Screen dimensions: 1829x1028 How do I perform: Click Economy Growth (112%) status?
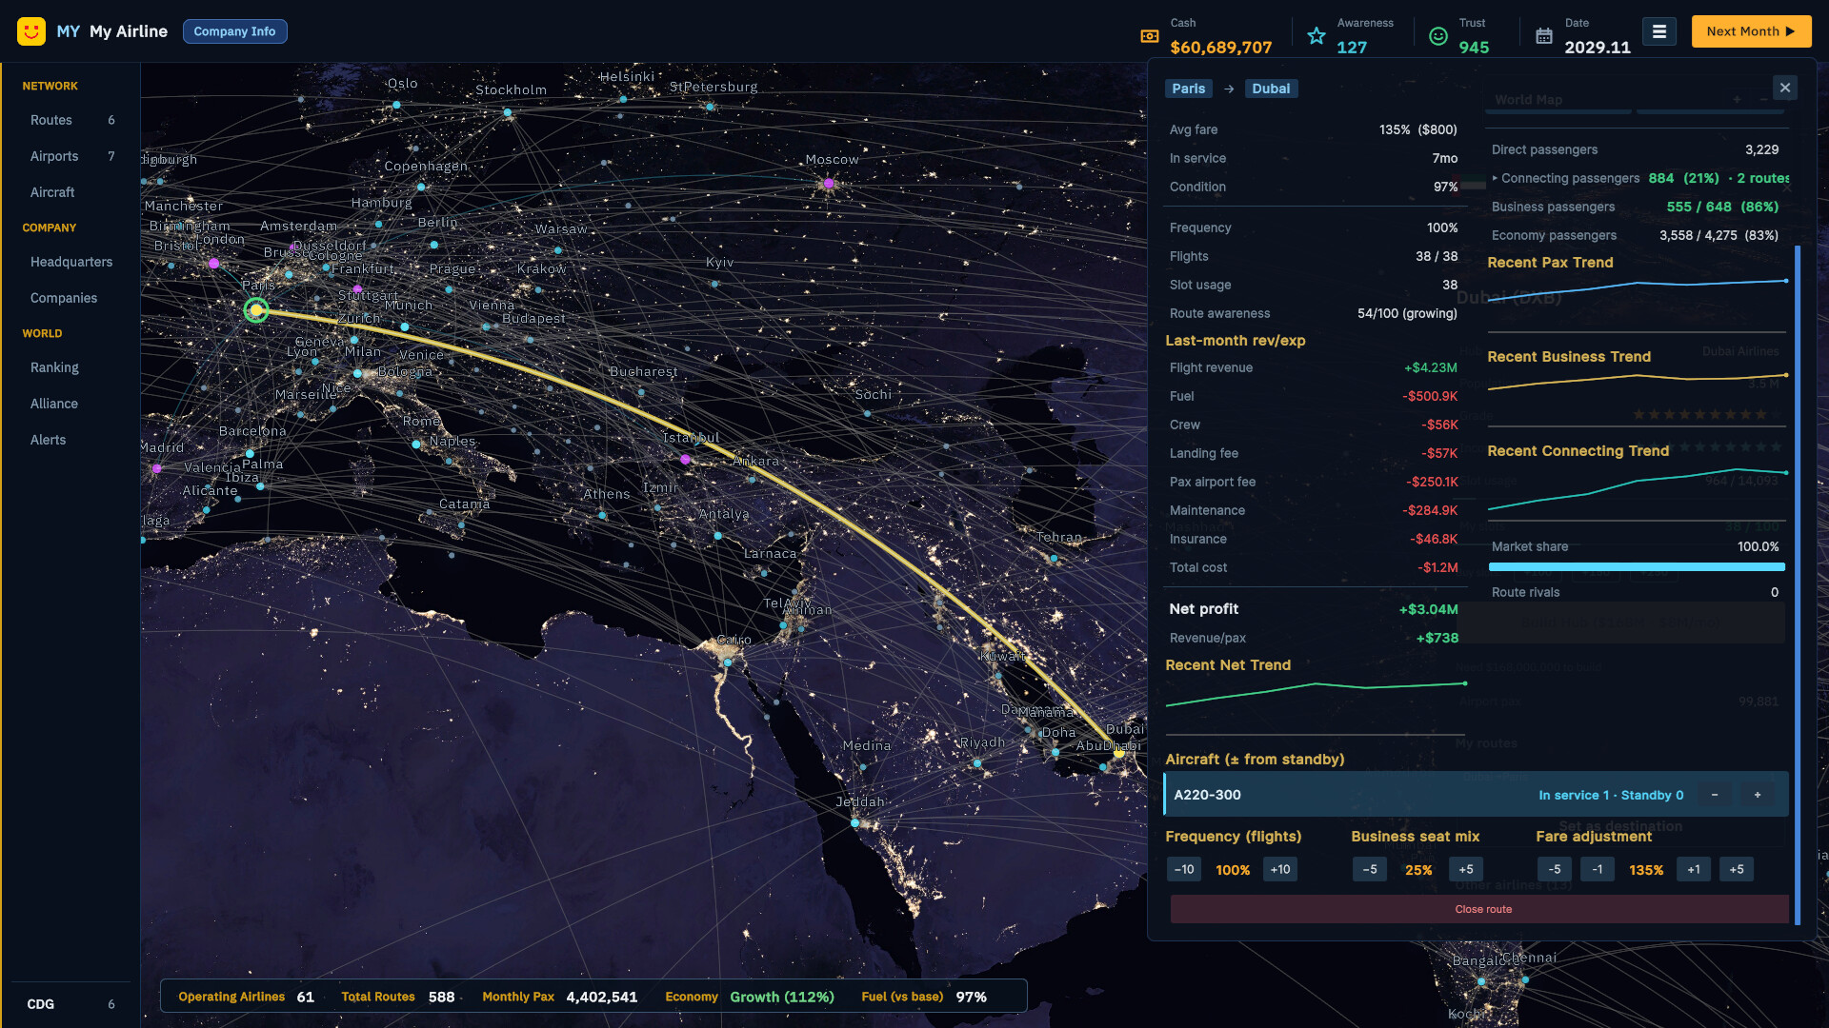point(750,997)
